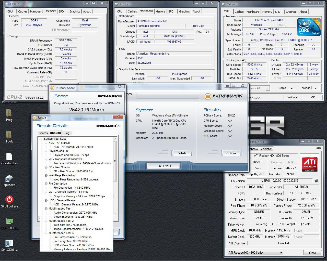The width and height of the screenshot is (327, 261).
Task: Click DRAM Frequency value 918.3 MHz
Action: click(66, 40)
